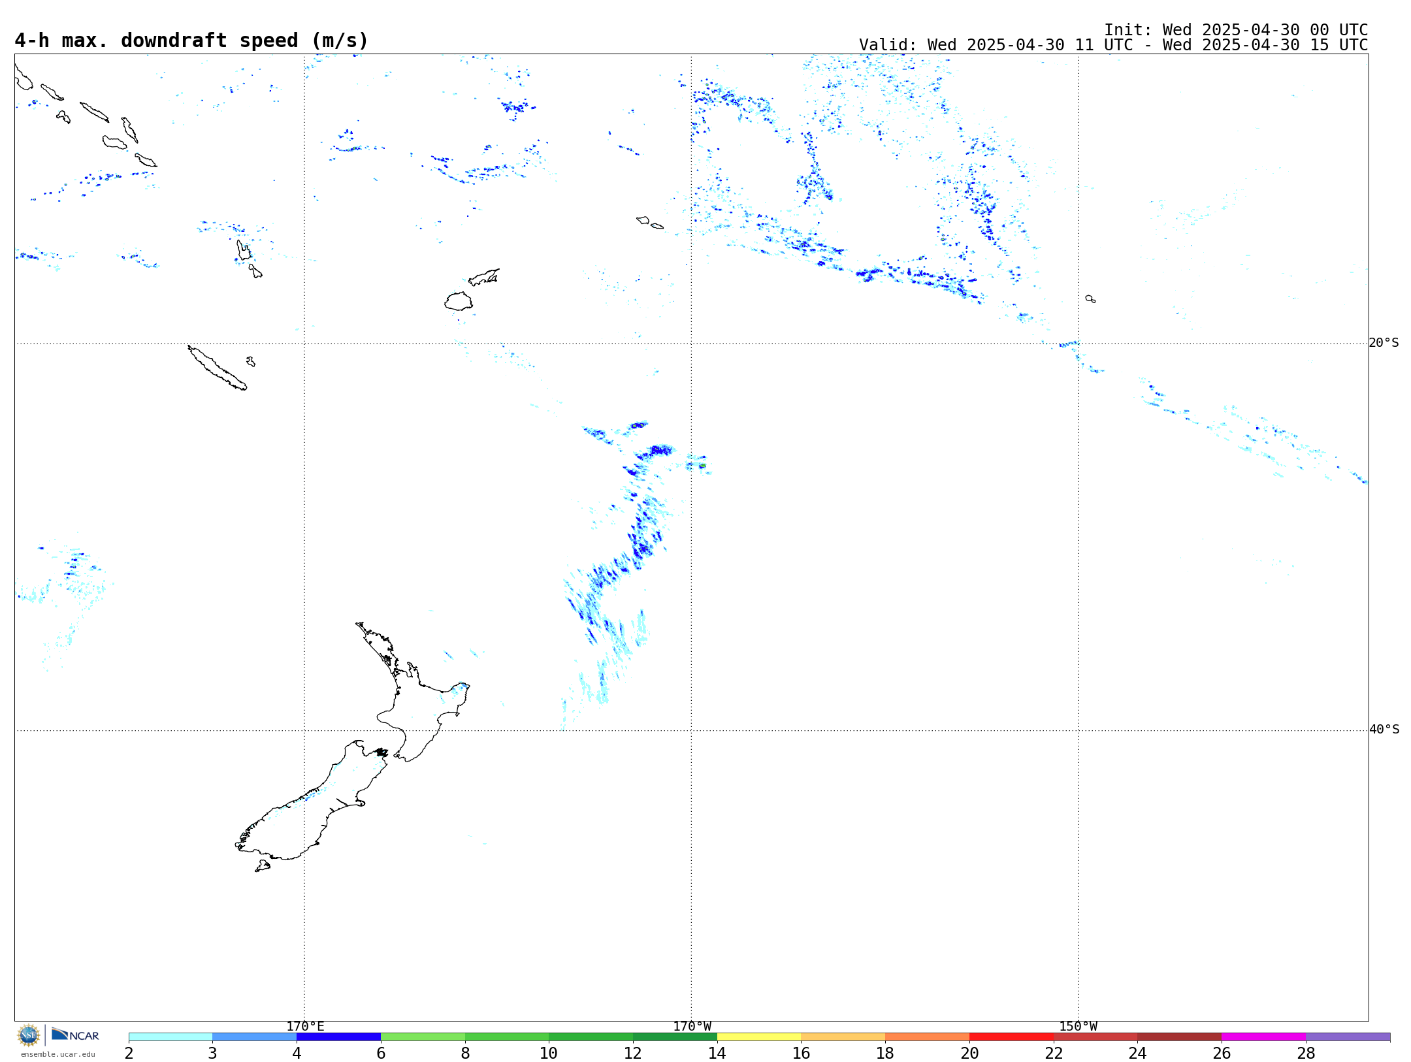The width and height of the screenshot is (1411, 1062).
Task: Click the colorbar tick label 6
Action: tap(381, 1053)
